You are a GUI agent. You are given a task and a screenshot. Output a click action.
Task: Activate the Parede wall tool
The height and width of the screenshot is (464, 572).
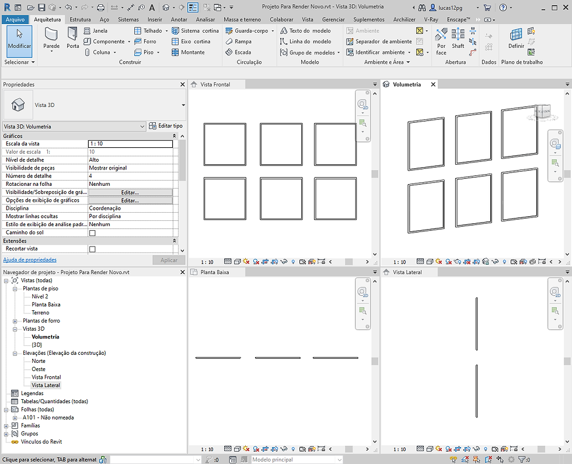click(51, 39)
